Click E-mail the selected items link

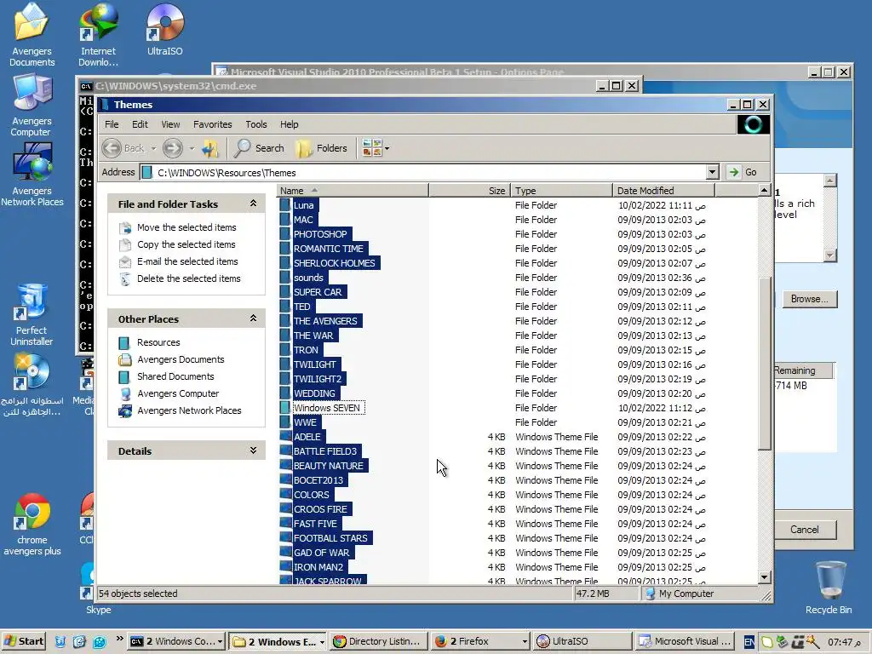187,261
